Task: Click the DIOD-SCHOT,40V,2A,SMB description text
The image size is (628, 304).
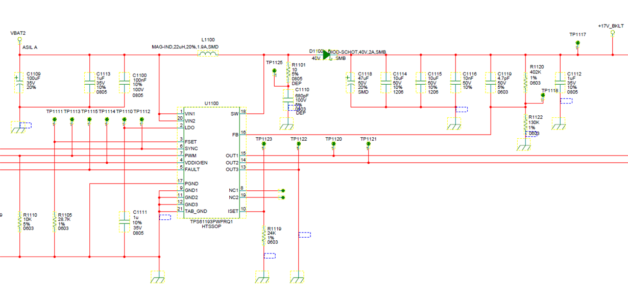Action: (357, 52)
